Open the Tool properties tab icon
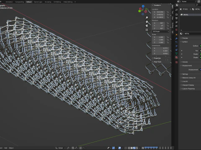The width and height of the screenshot is (201, 150). [177, 10]
